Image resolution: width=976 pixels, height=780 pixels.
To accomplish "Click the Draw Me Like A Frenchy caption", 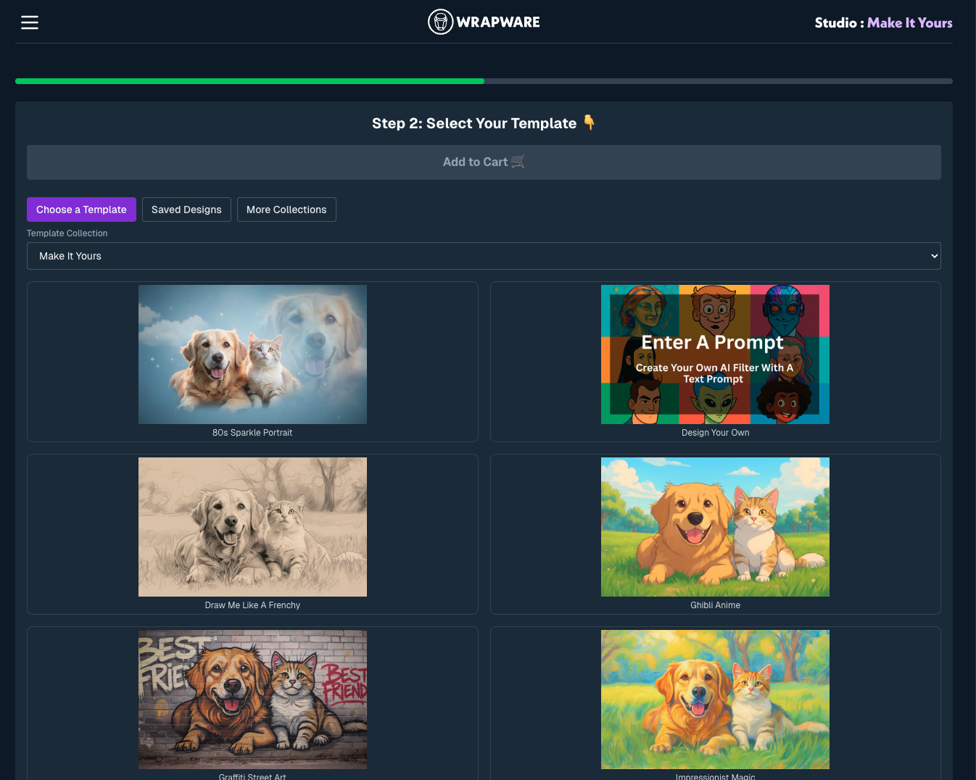I will [x=252, y=605].
